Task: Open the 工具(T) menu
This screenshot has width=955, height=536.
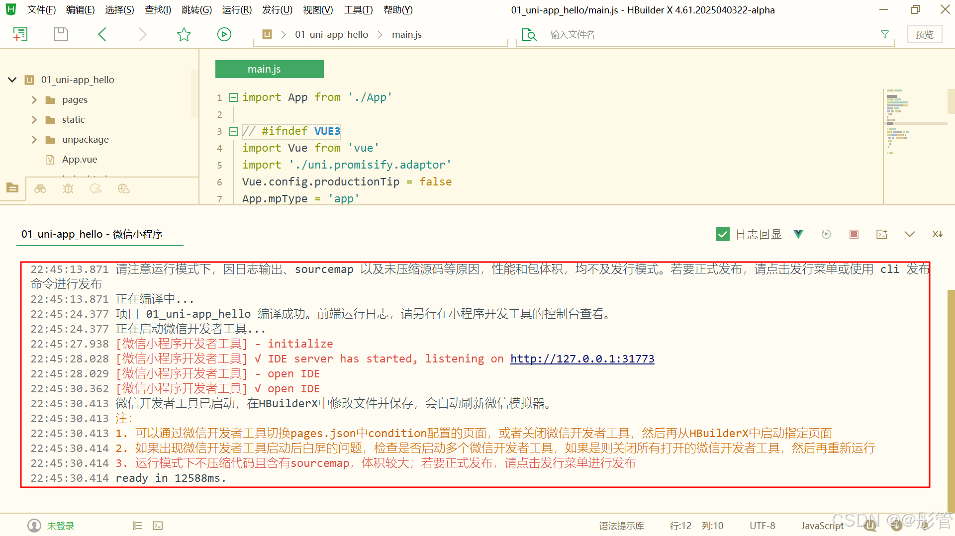Action: pyautogui.click(x=358, y=10)
